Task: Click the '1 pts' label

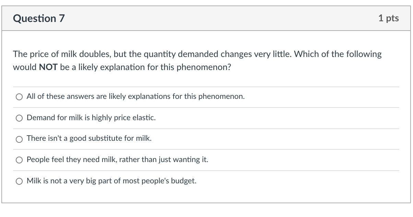Action: (x=389, y=18)
